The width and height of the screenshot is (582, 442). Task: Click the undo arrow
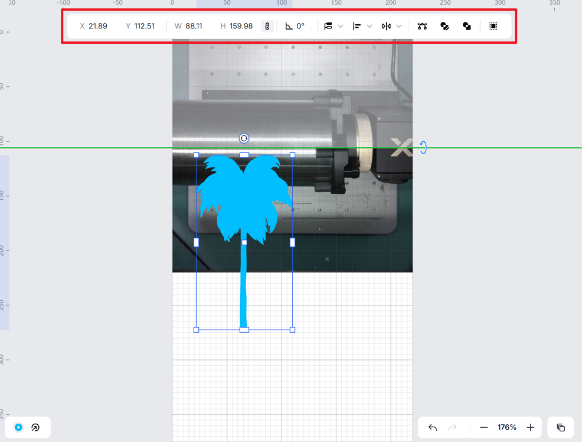pos(433,427)
